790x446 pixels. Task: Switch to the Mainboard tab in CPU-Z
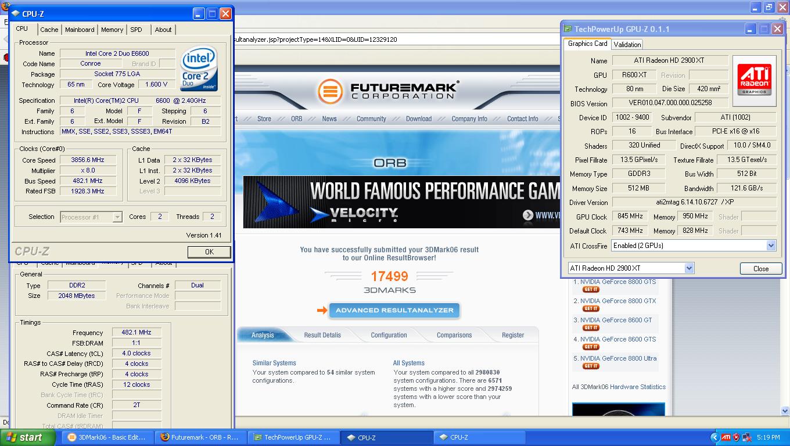click(x=80, y=30)
